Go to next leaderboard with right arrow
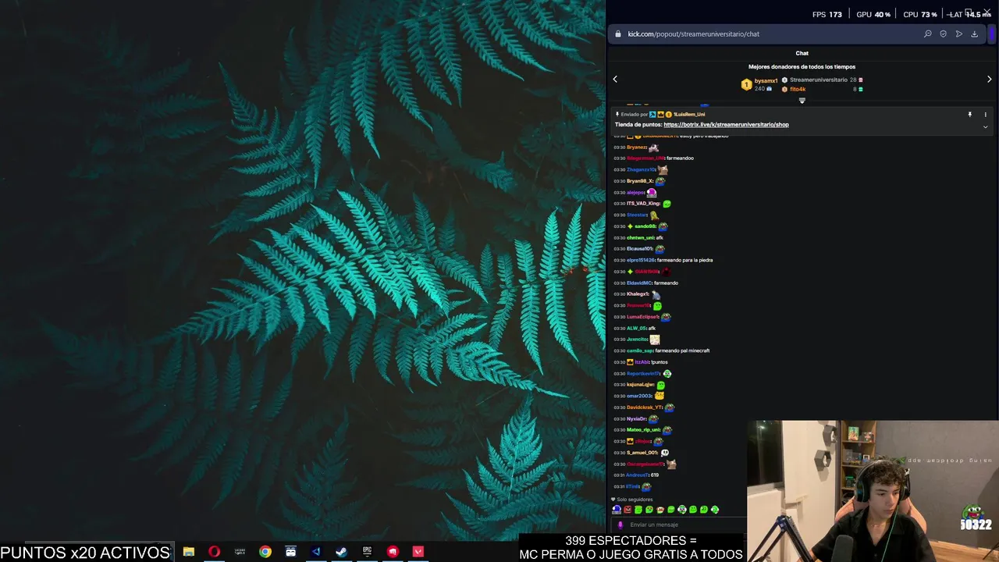 coord(989,79)
